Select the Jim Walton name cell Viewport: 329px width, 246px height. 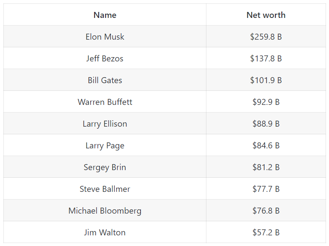pos(105,232)
